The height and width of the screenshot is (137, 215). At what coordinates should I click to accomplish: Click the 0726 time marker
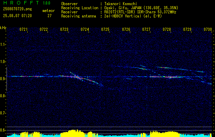[126, 29]
